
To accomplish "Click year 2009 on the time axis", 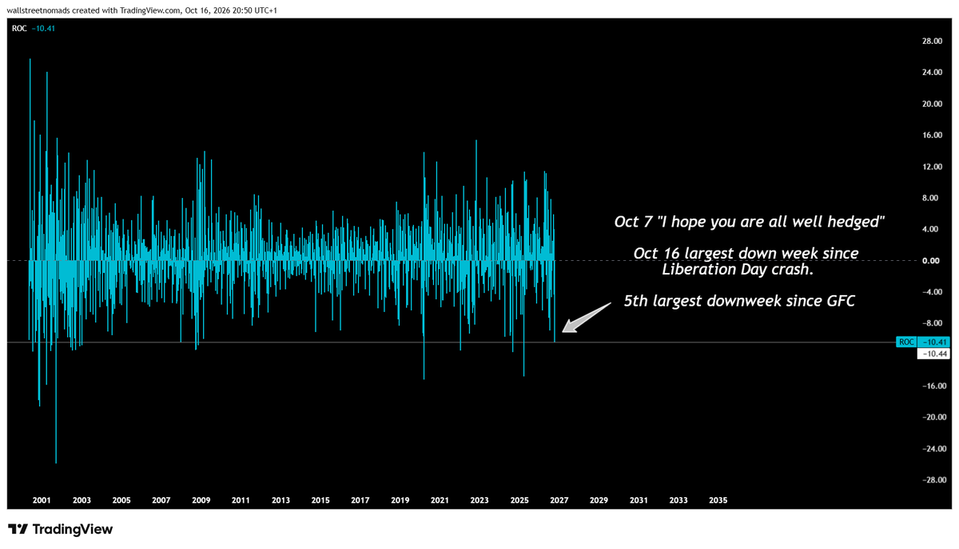I will pyautogui.click(x=201, y=500).
